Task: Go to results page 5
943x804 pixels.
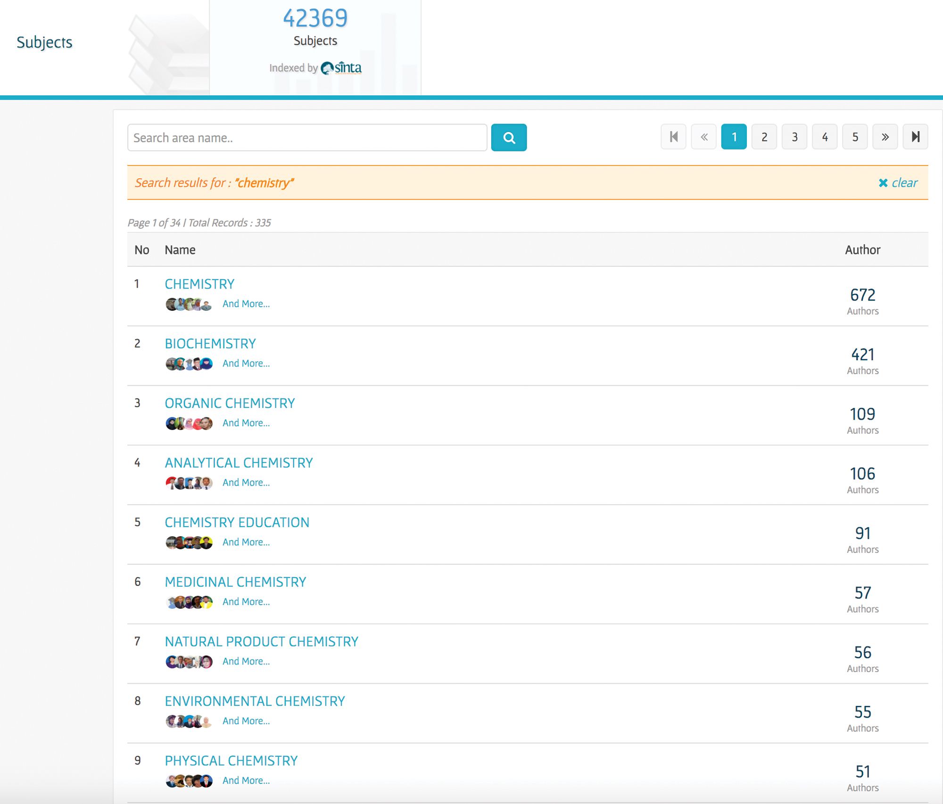Action: [855, 137]
